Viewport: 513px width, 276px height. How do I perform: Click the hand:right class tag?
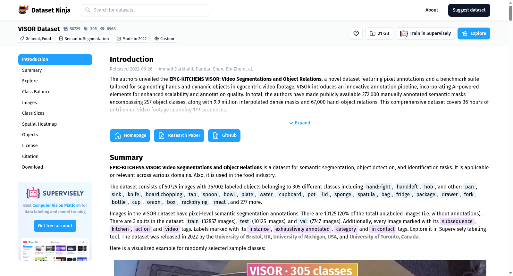point(378,187)
